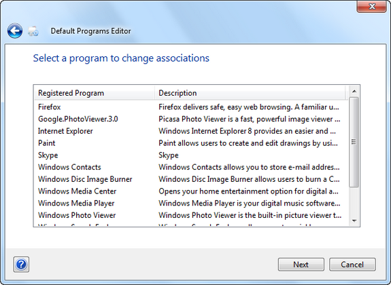Screen dimensions: 391x285
Task: Sort by Registered Program column header
Action: (x=95, y=93)
